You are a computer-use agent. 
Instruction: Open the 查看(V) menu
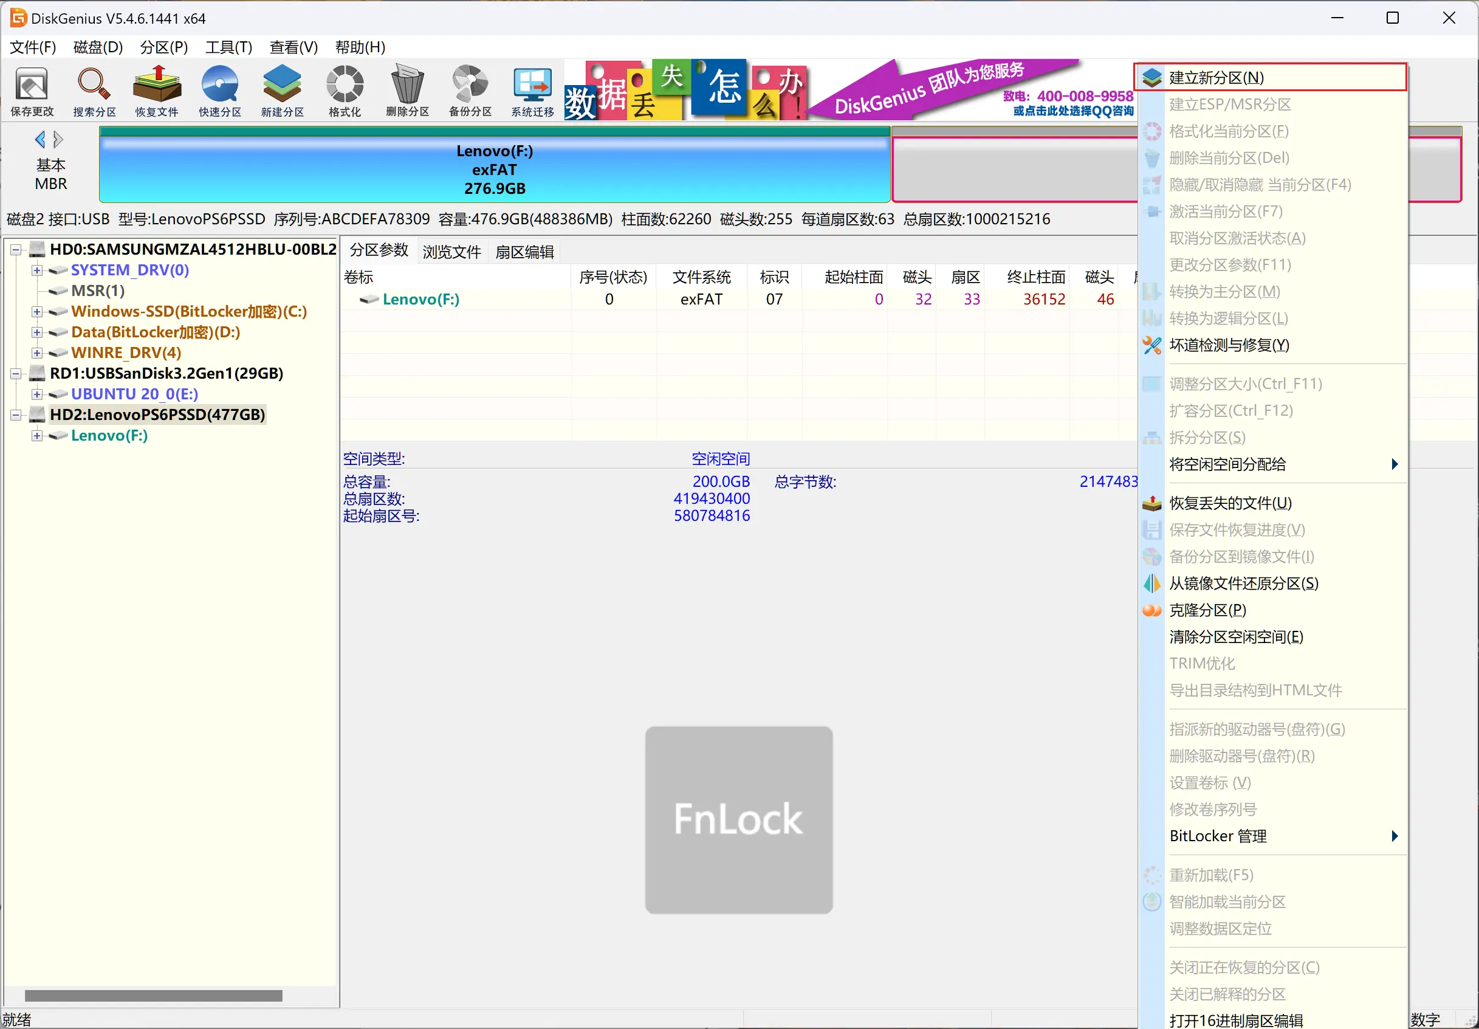(x=293, y=47)
